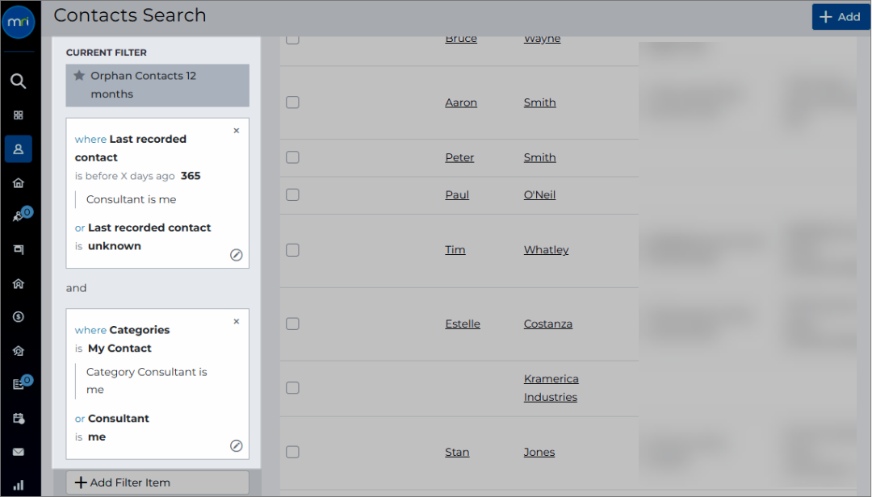The image size is (872, 497).
Task: Open the envelope mail icon
Action: [19, 452]
